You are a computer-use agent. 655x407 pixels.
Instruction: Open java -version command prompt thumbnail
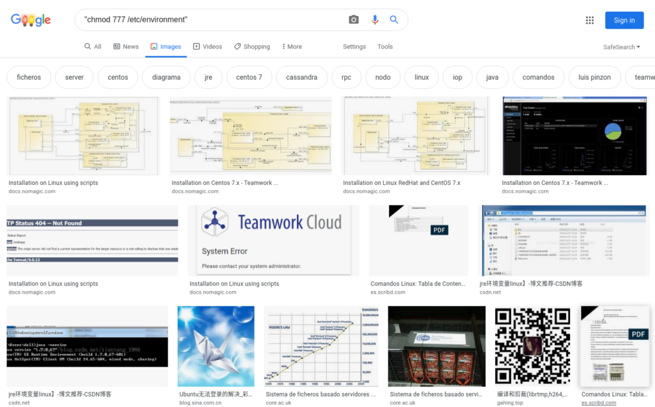[x=87, y=346]
